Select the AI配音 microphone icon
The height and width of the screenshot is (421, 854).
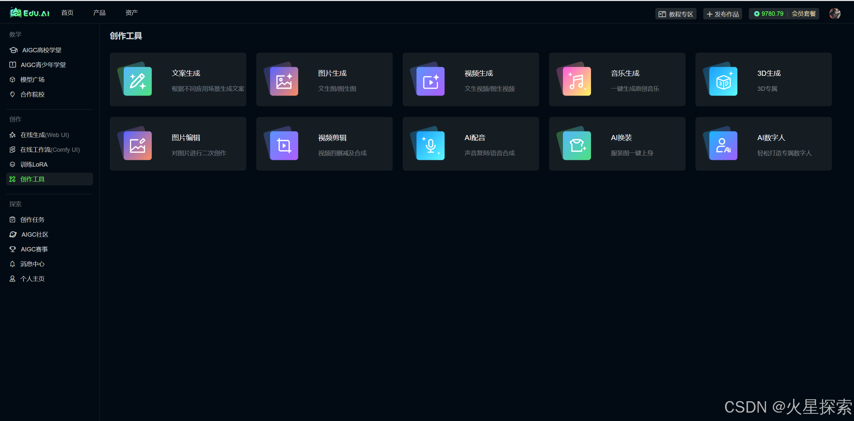point(430,145)
